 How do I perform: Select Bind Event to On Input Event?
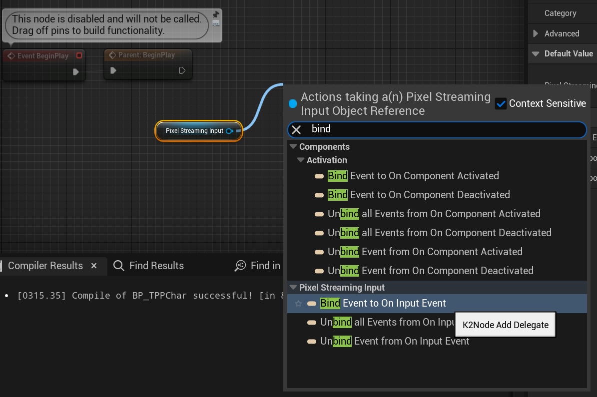437,303
